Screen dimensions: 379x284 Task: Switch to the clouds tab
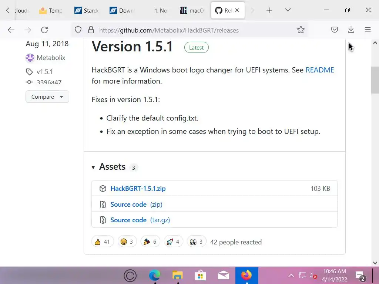click(x=21, y=10)
